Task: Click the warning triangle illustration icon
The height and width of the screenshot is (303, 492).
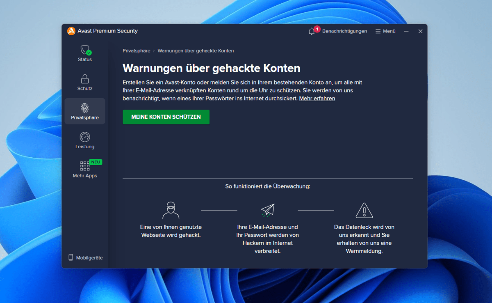Action: coord(364,210)
